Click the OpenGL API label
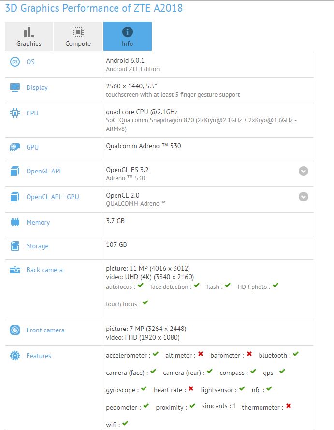Screen dimensions: 334x430 [44, 171]
